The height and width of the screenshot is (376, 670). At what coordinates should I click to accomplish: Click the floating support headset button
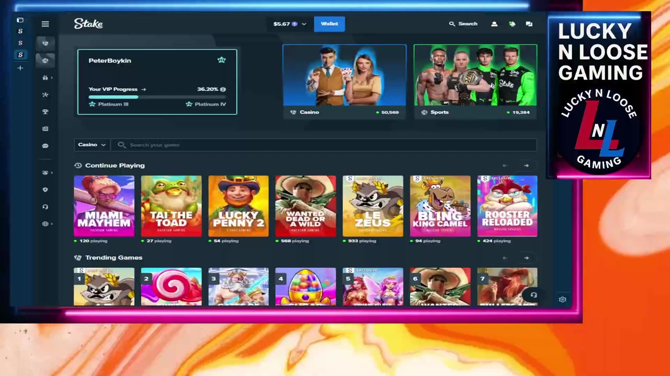(x=534, y=295)
